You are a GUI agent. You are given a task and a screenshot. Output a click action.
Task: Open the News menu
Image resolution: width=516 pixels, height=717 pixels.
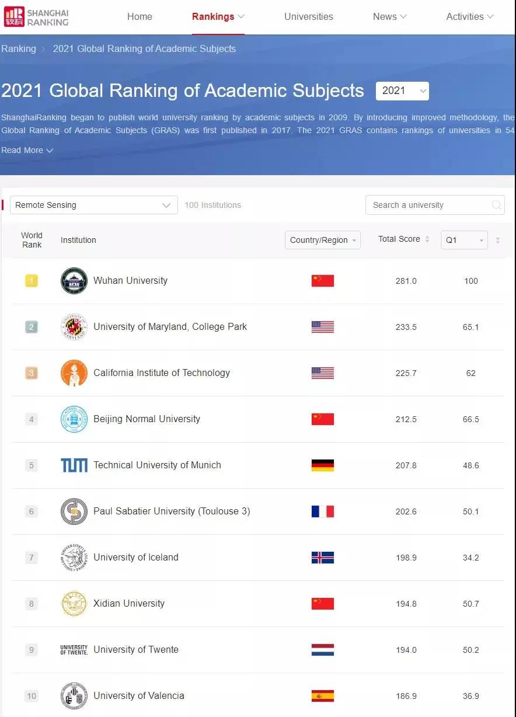pos(390,16)
